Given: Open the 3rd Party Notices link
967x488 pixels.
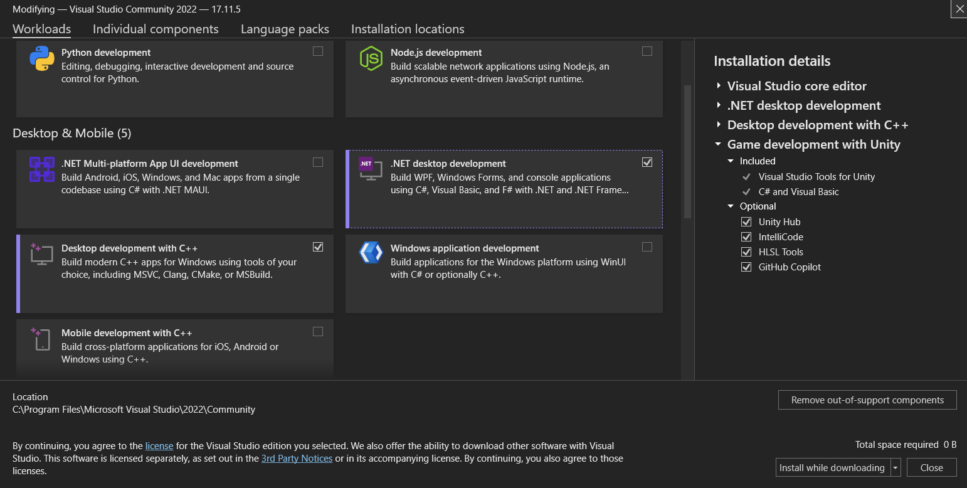Looking at the screenshot, I should tap(297, 459).
